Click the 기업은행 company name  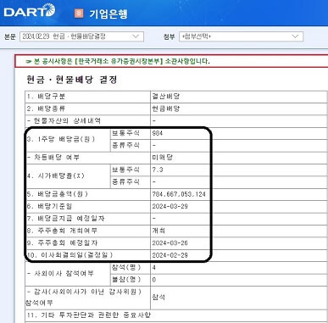[108, 14]
